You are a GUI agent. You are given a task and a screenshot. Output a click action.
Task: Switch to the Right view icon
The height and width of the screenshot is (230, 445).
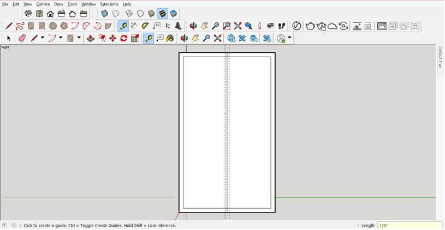pyautogui.click(x=61, y=13)
